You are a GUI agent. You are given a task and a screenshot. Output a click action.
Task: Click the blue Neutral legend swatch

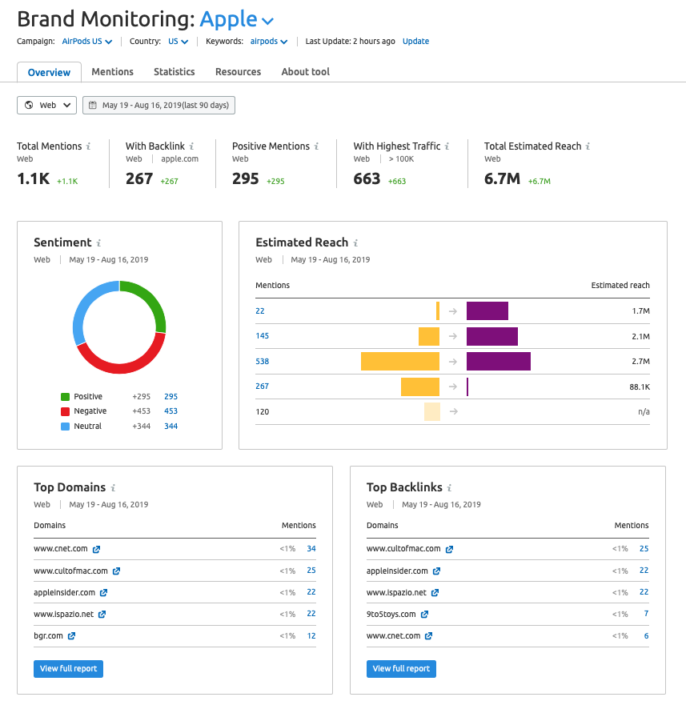coord(65,427)
